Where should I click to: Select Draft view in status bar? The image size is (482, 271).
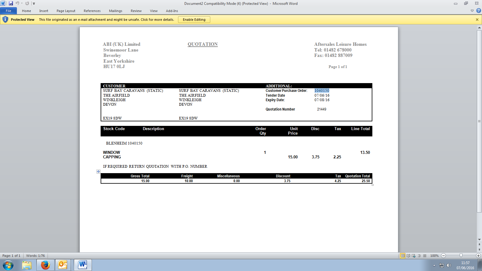pos(424,256)
